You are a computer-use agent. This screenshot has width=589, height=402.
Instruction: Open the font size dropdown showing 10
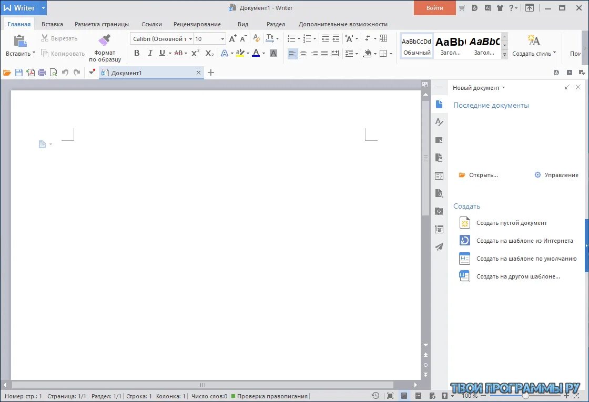[x=222, y=39]
